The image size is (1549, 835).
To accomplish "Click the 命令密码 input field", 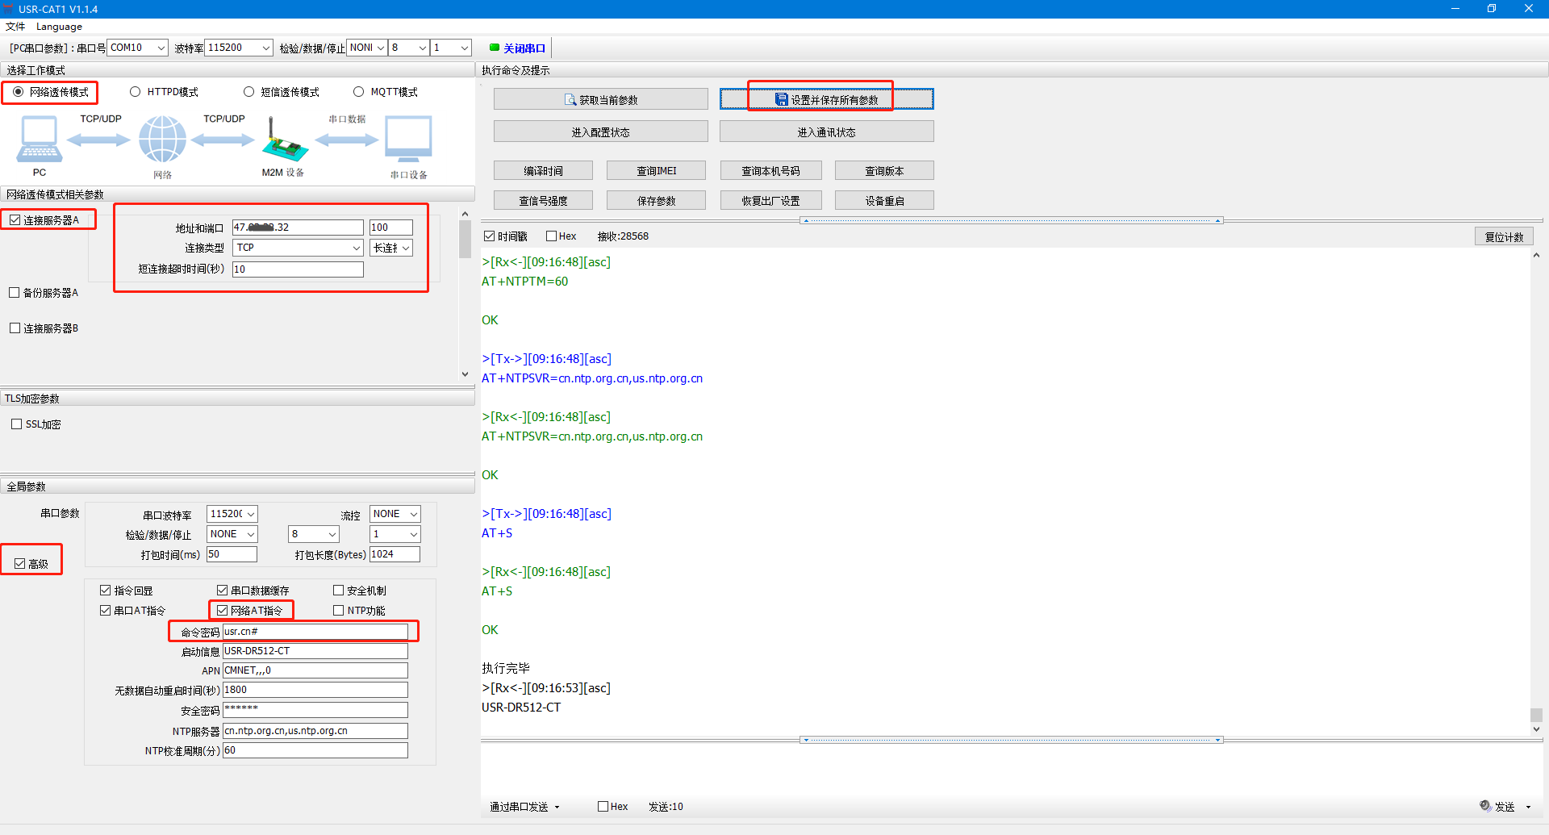I will pos(315,632).
